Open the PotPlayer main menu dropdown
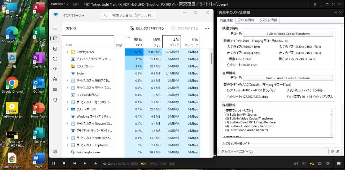This screenshot has height=170, width=345. (60, 4)
